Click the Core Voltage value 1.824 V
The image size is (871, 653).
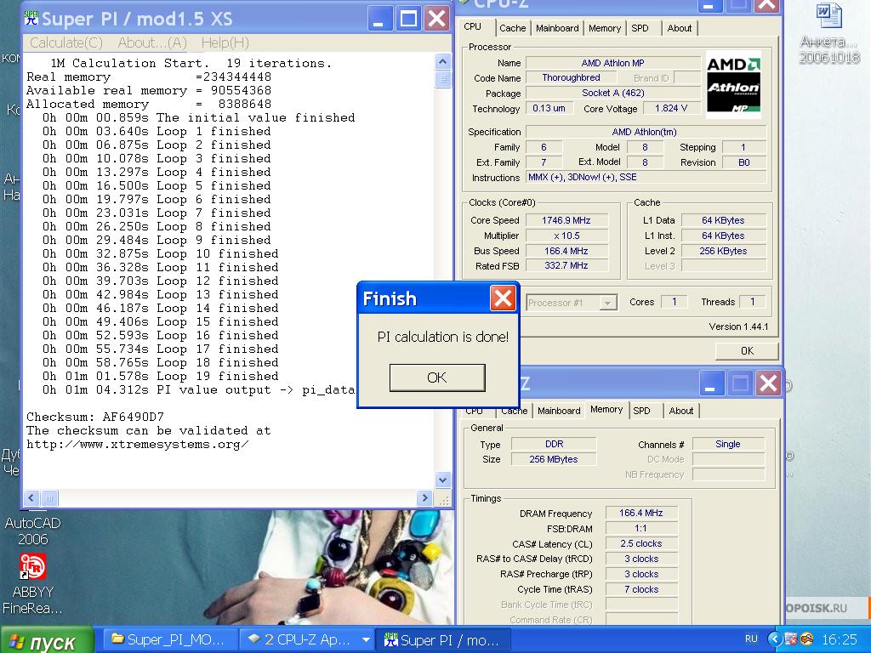coord(670,108)
